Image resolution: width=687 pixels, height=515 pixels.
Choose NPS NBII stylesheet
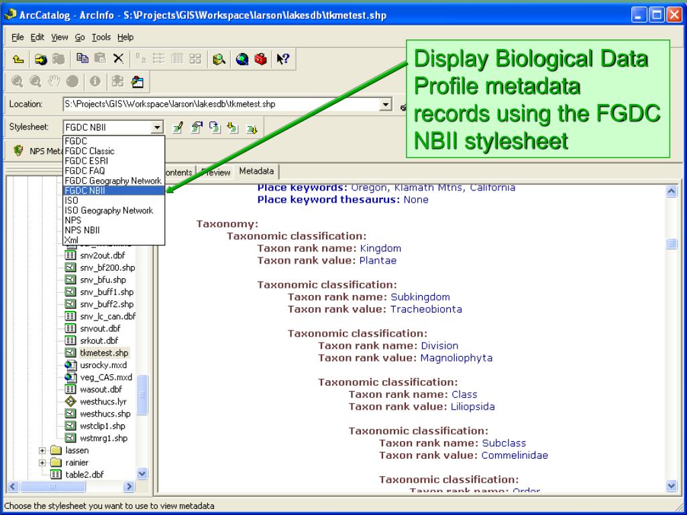point(113,231)
